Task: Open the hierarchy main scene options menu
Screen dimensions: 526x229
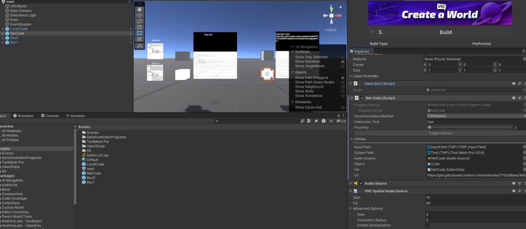Action: click(130, 2)
